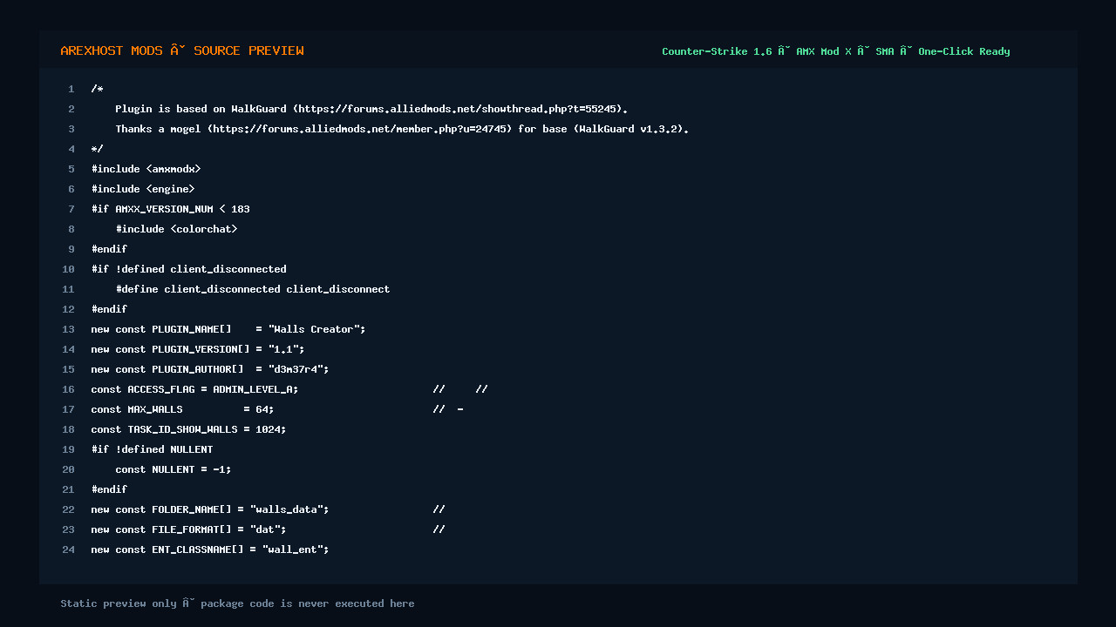Click the '#include <colorchat>' line
This screenshot has width=1116, height=627.
tap(176, 229)
